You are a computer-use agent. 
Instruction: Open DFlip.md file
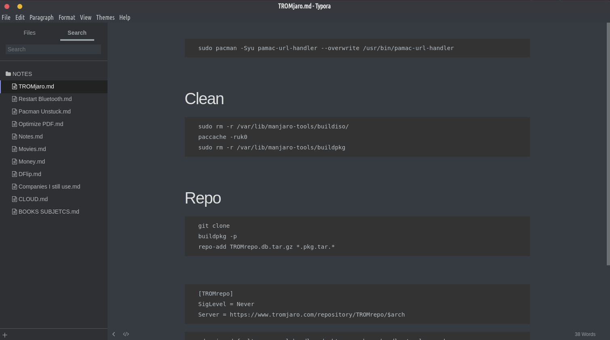(54, 174)
